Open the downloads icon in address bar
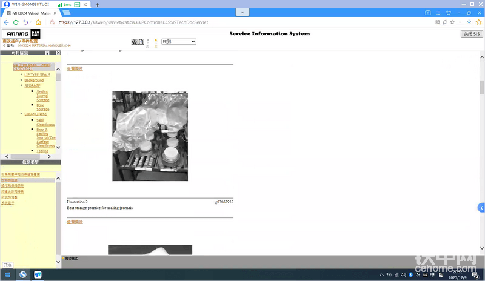 pyautogui.click(x=469, y=22)
